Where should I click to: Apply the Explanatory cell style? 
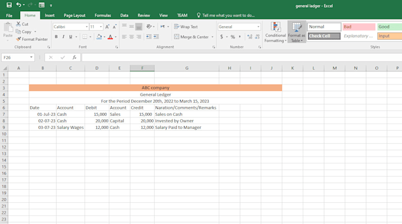point(359,36)
